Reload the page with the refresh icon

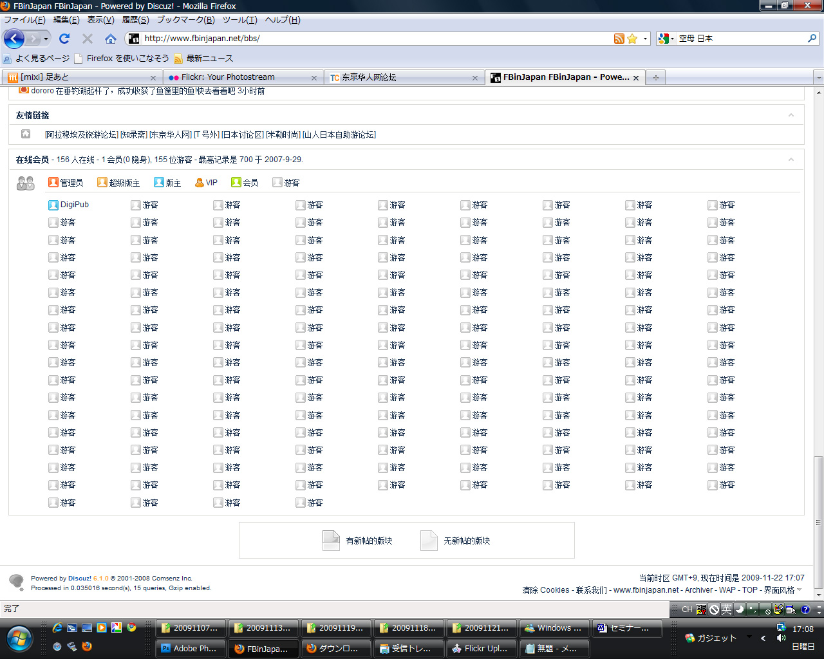pos(64,39)
